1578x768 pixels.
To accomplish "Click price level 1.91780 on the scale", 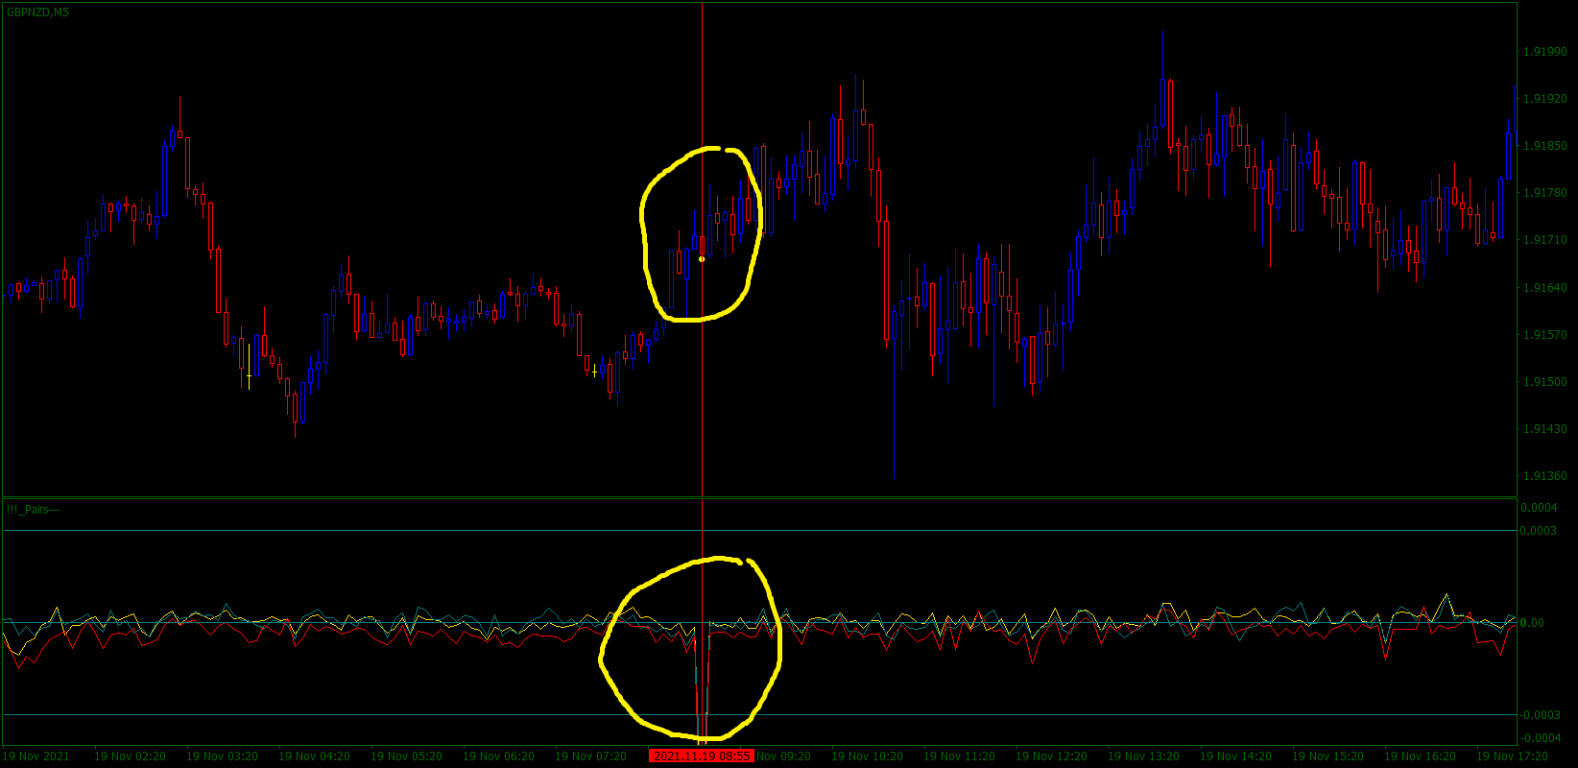I will tap(1545, 193).
